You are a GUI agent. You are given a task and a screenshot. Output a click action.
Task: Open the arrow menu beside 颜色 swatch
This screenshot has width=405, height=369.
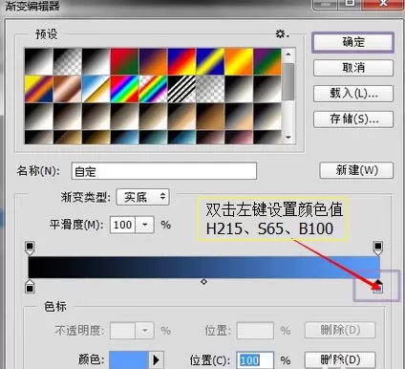click(x=156, y=360)
